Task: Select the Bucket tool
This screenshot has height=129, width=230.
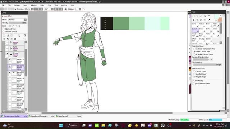Action: (x=195, y=30)
